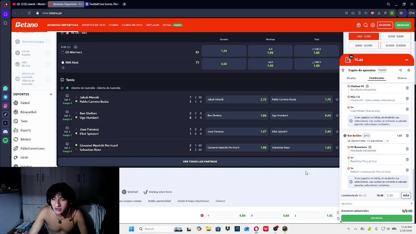Select the S/600 - S/3000 stake range
Screen dimensions: 416x234
[364, 45]
